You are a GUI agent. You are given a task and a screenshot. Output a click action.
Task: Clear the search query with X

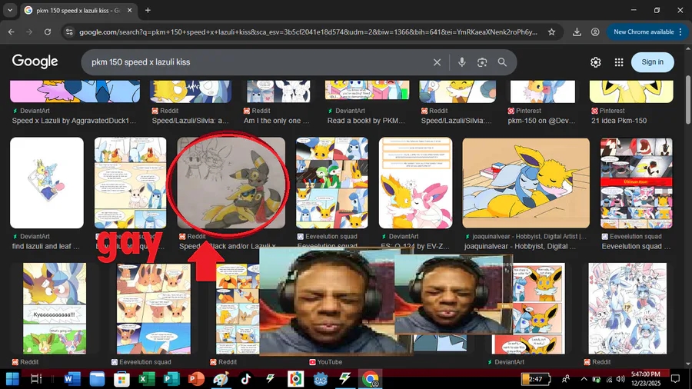437,62
